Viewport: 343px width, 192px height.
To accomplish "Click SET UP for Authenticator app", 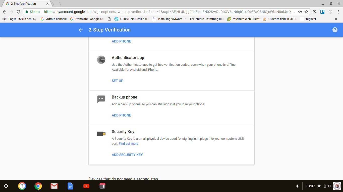I will 118,81.
